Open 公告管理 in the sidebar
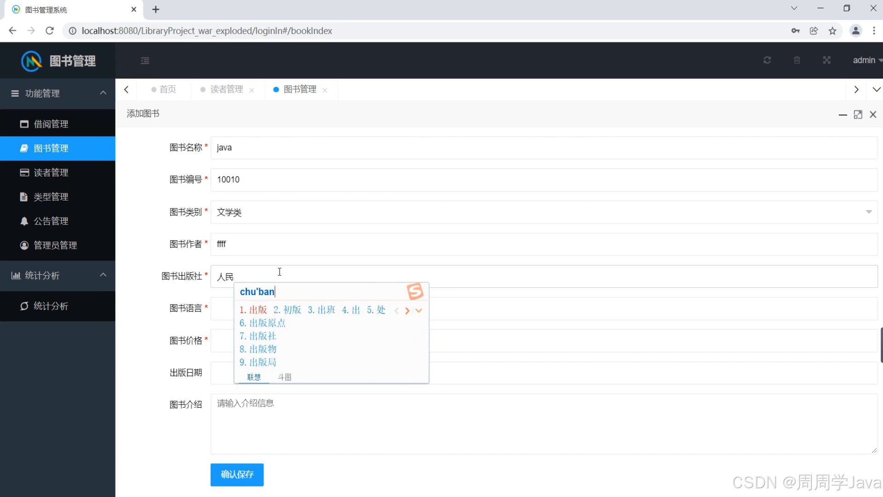883x497 pixels. 51,220
